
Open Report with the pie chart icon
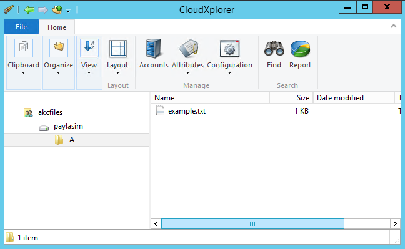click(x=300, y=49)
